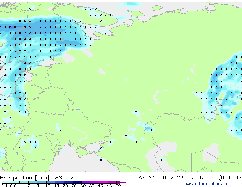
Task: Click the 2–5 mm legend swatch
Action: 33,182
